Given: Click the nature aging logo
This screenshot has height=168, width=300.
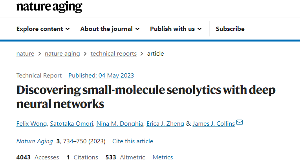Looking at the screenshot, I should pos(49,7).
